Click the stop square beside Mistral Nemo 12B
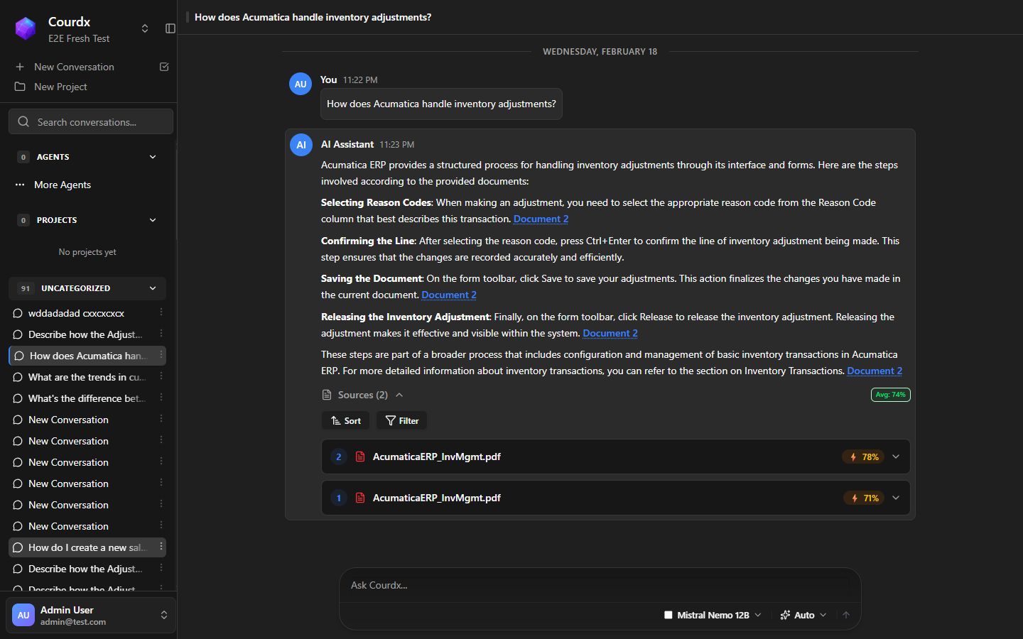1023x639 pixels. [x=668, y=615]
